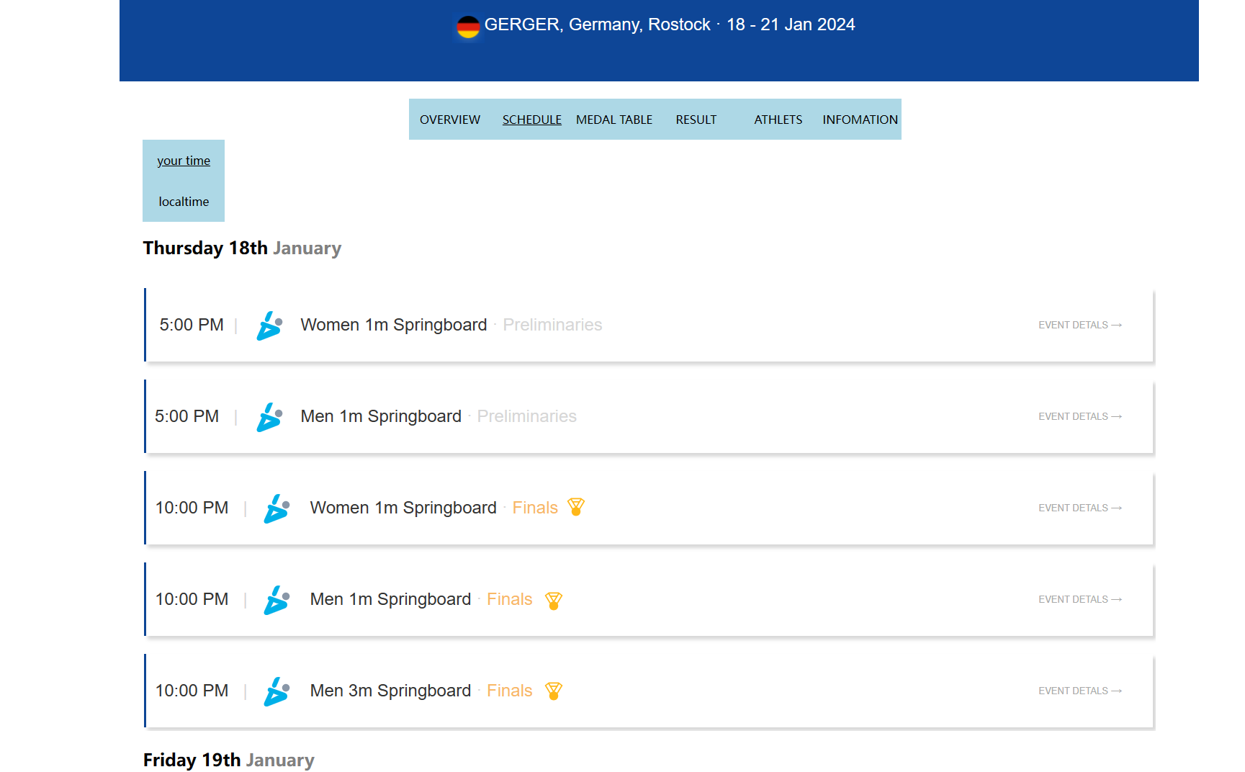Image resolution: width=1245 pixels, height=772 pixels.
Task: Click medal icon beside Men 1m Springboard Finals
Action: point(553,600)
